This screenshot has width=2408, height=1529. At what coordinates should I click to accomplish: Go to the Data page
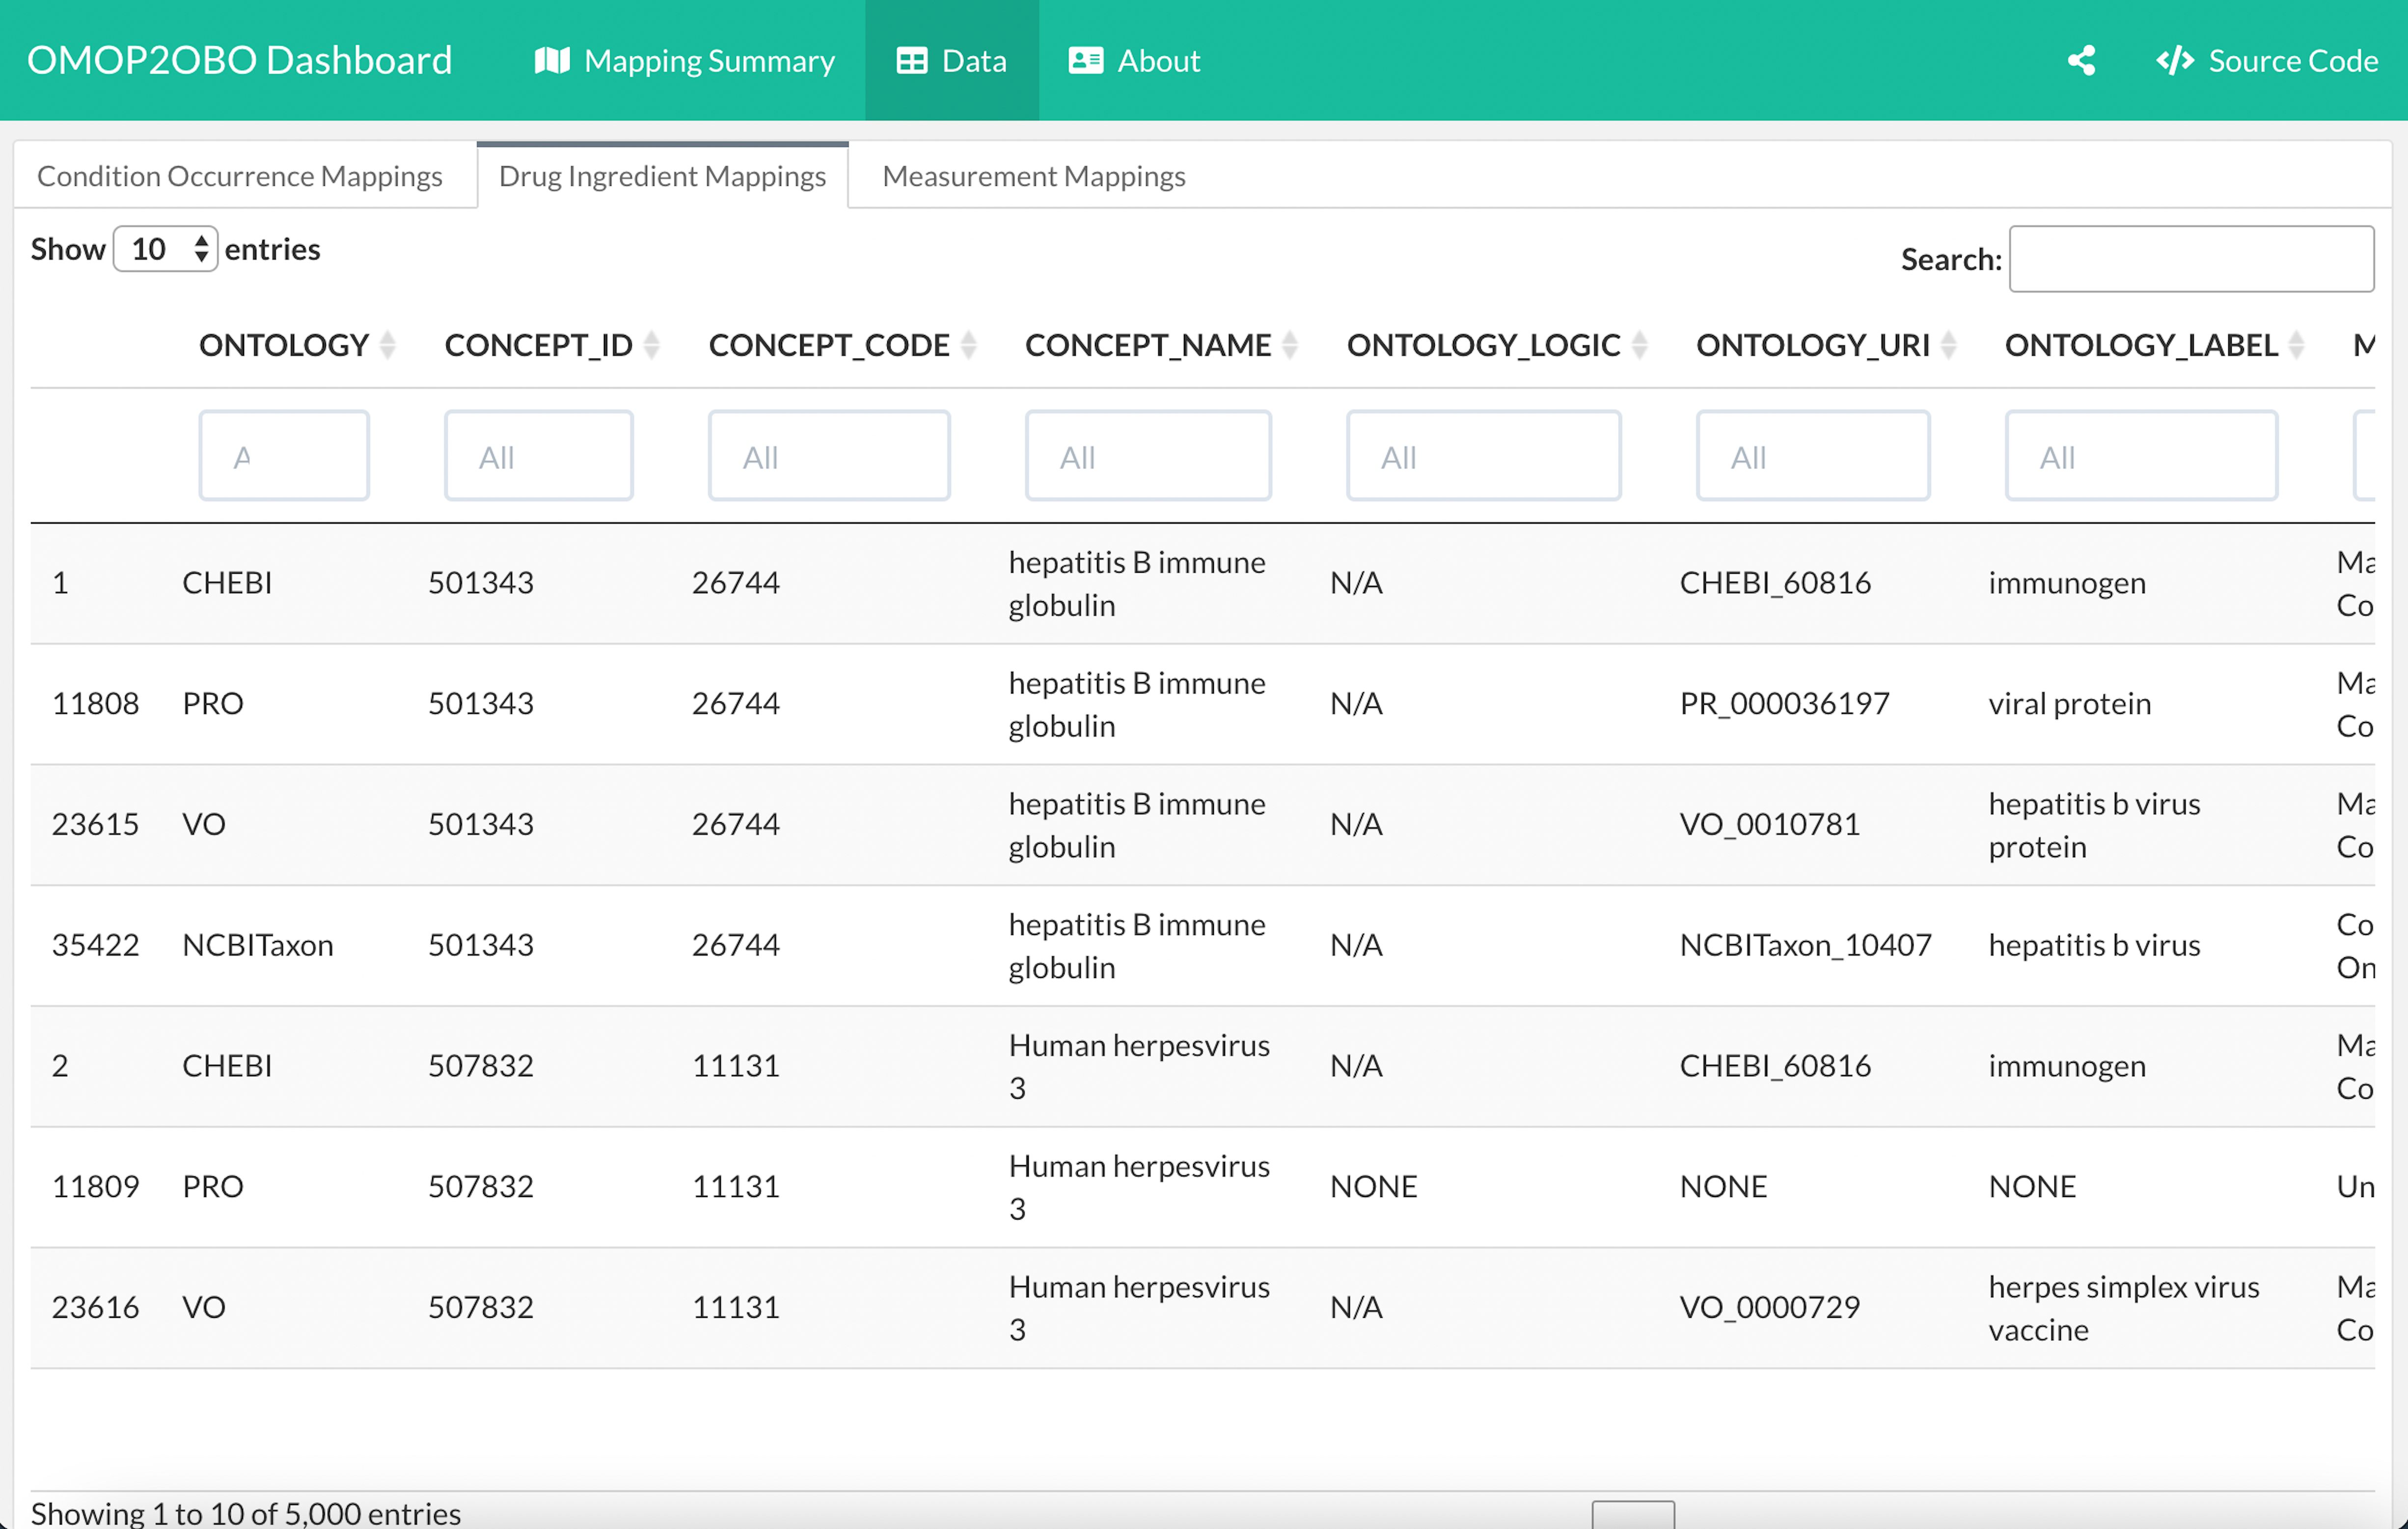(951, 61)
